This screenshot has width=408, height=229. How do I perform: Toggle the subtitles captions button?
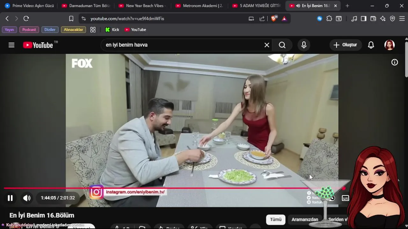(x=345, y=198)
